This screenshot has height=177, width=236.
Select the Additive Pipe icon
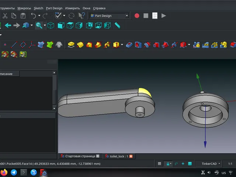(98, 45)
